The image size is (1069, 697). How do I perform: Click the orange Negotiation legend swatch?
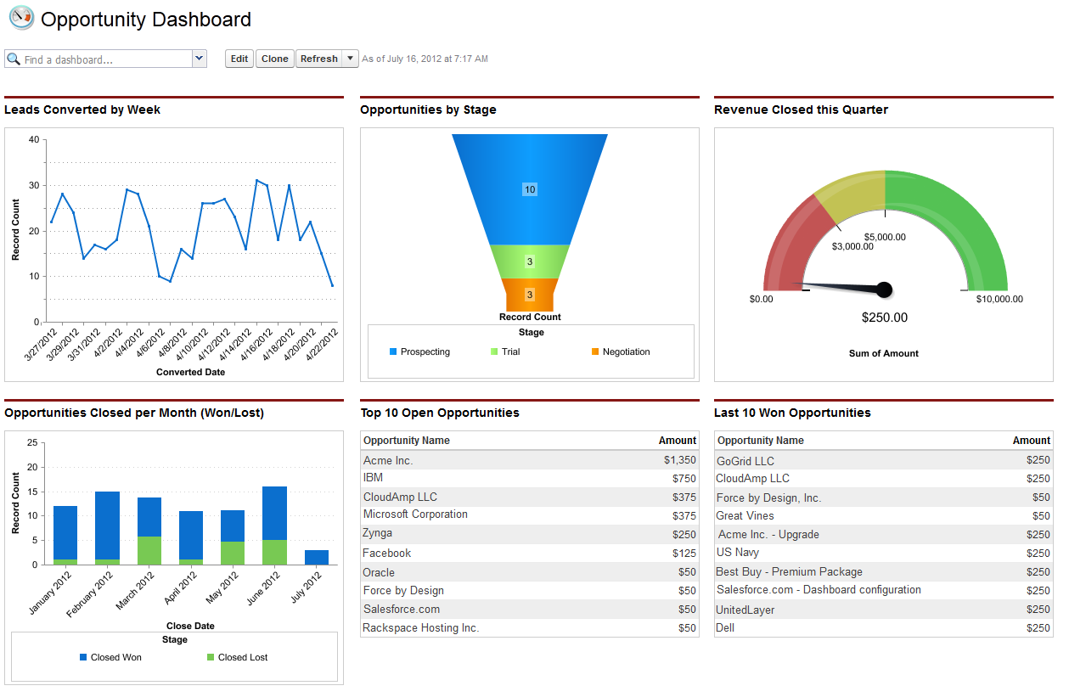(x=595, y=351)
